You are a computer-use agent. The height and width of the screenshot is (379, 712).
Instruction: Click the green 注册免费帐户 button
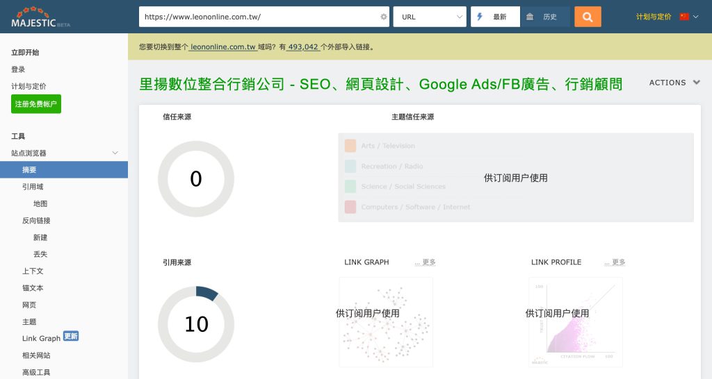click(x=36, y=104)
